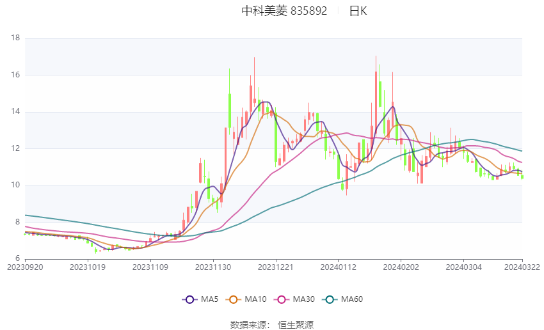Click x-axis date label 20230920
The width and height of the screenshot is (544, 330).
(x=25, y=267)
